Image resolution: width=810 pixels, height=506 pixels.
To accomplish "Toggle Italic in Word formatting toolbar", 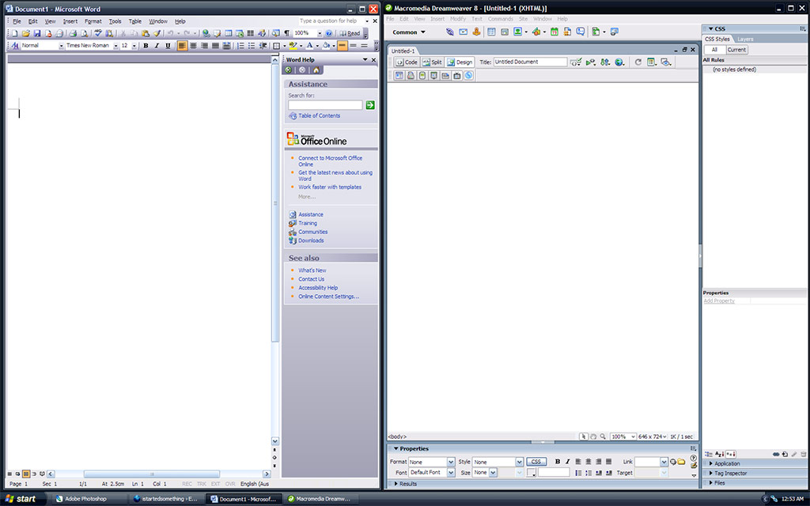I will point(157,45).
